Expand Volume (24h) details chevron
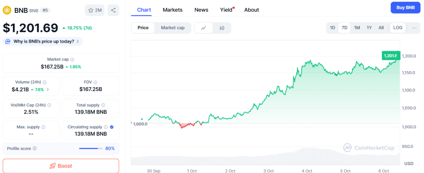The width and height of the screenshot is (424, 173). pyautogui.click(x=48, y=89)
